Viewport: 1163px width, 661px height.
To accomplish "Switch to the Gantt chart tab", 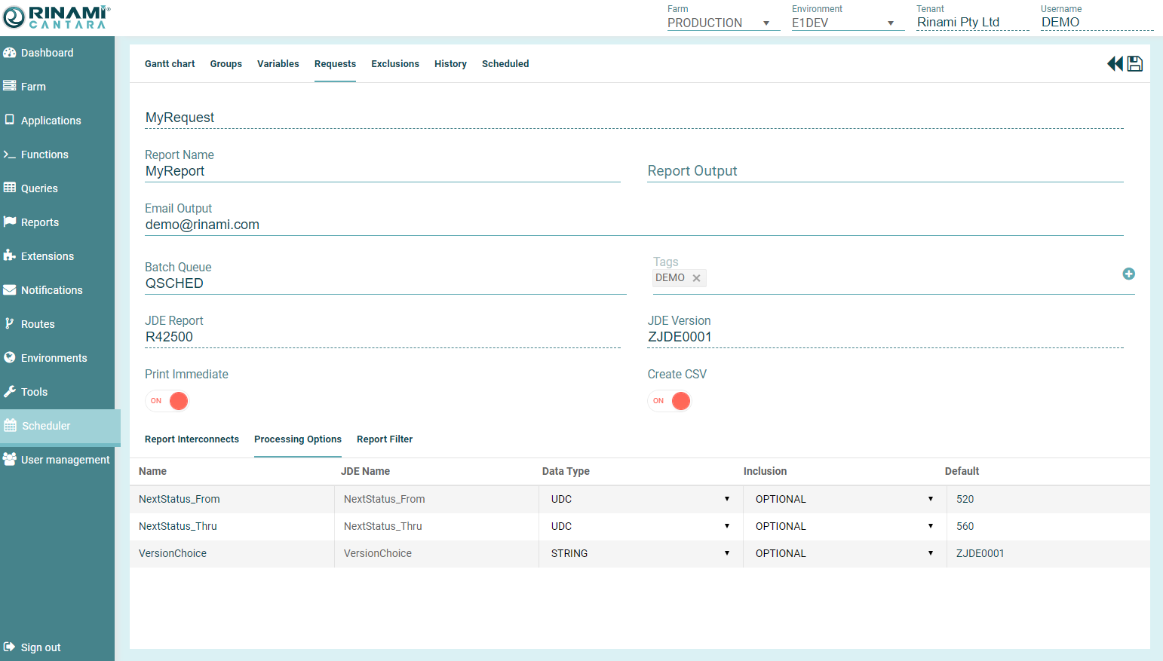I will pyautogui.click(x=170, y=64).
